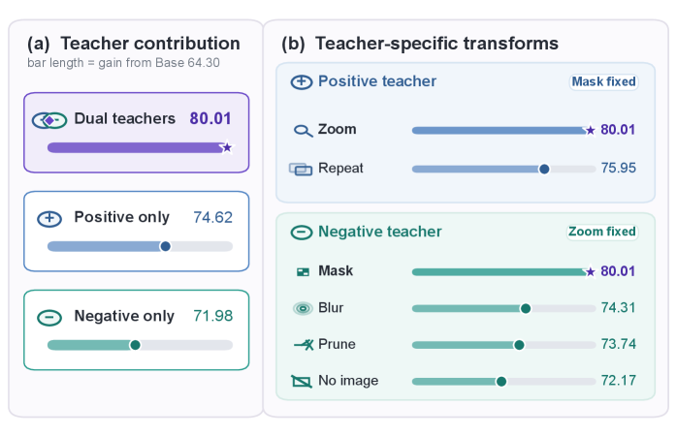Viewport: 677px width, 437px height.
Task: Click the Negative teacher header minus icon
Action: coord(302,233)
